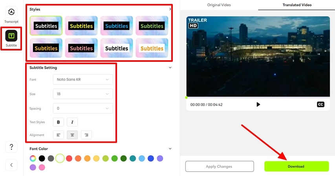Choose dark green font color
Image resolution: width=335 pixels, height=176 pixels.
click(123, 158)
